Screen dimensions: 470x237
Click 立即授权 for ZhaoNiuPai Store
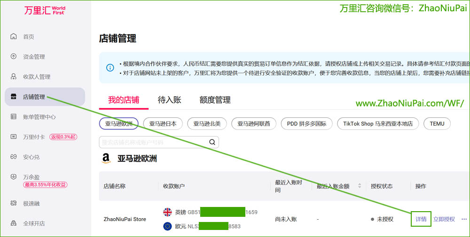[444, 219]
